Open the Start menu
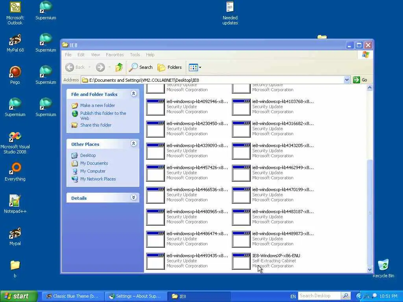 (x=19, y=296)
